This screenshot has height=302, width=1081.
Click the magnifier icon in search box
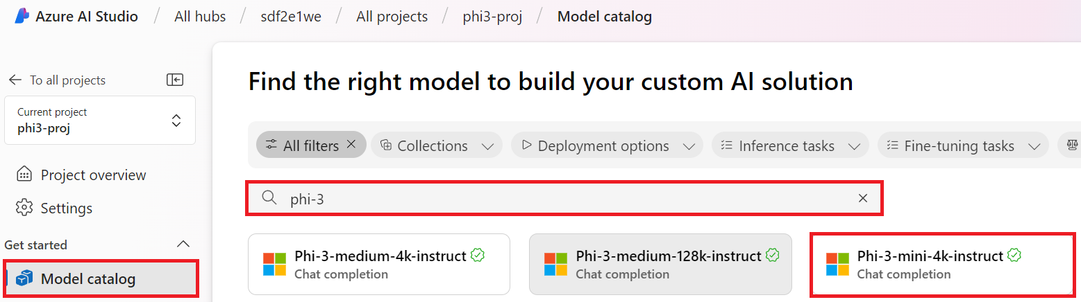pos(269,198)
